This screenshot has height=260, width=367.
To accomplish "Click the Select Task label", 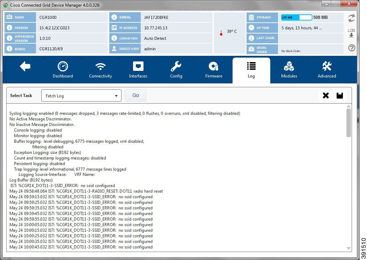I will pyautogui.click(x=21, y=96).
